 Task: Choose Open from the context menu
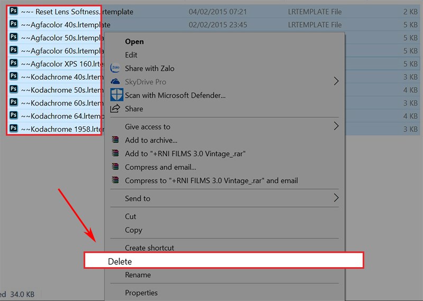[x=134, y=42]
